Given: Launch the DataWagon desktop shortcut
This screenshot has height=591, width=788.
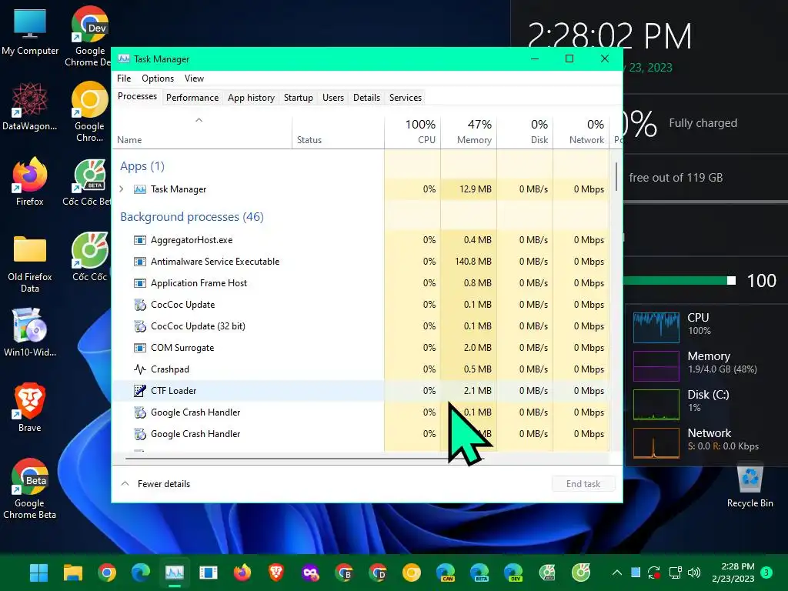Looking at the screenshot, I should pos(30,106).
